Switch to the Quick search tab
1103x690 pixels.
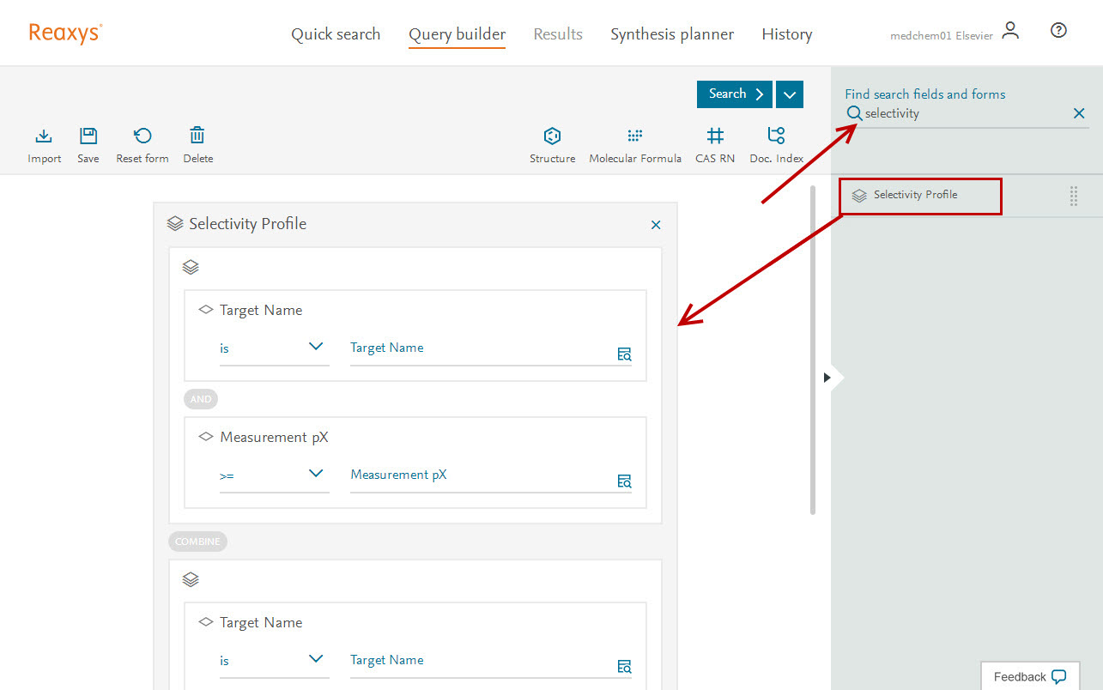pyautogui.click(x=336, y=34)
